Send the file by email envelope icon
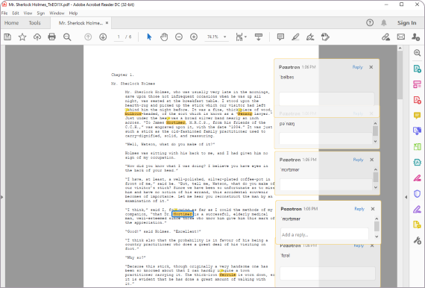This screenshot has width=425, height=288. click(x=401, y=37)
